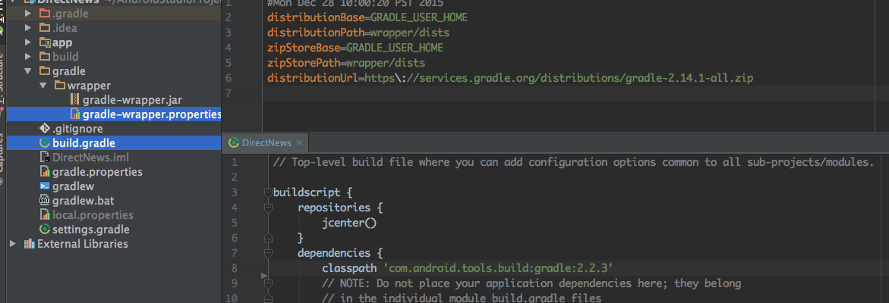Select build.gradle in project tree
Image resolution: width=889 pixels, height=303 pixels.
84,144
